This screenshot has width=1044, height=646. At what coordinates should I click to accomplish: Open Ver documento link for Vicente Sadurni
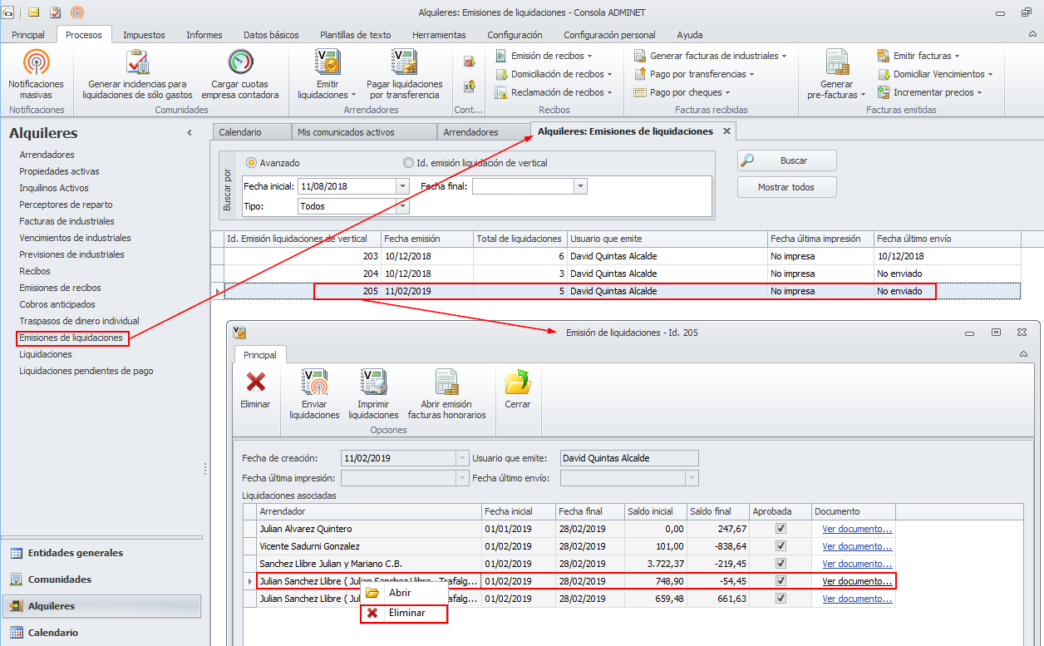click(x=857, y=546)
